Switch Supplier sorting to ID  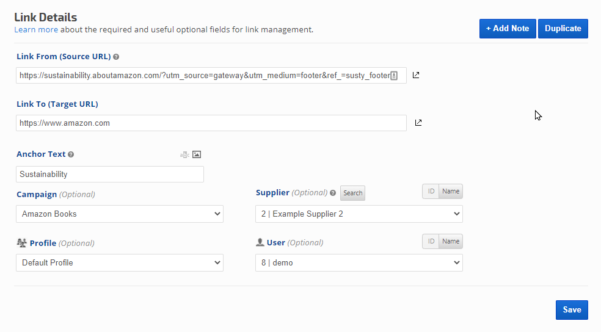[x=431, y=192]
